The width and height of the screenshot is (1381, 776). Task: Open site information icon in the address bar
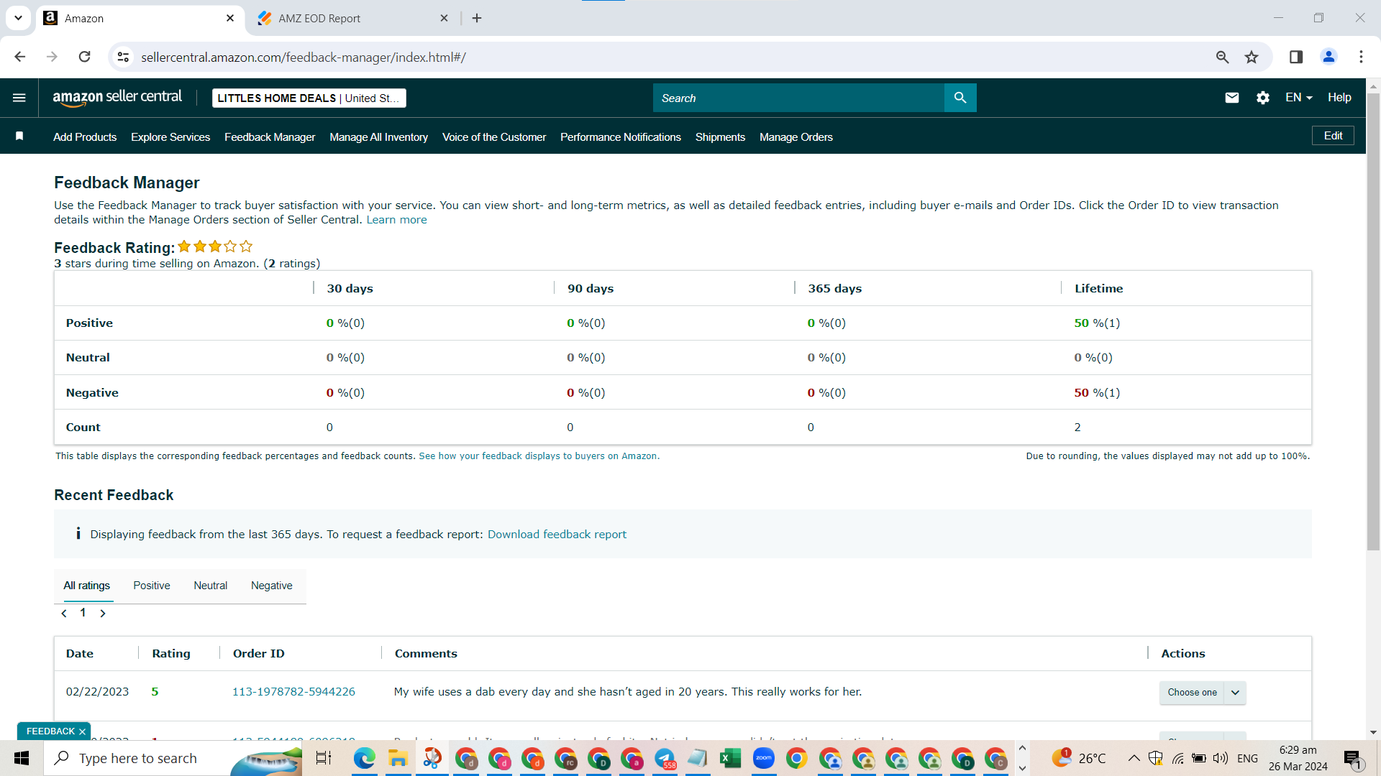point(124,57)
